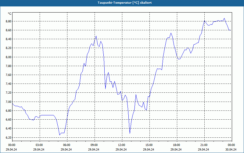Pick the 29.04.24 date under 03:00

pyautogui.click(x=39, y=150)
